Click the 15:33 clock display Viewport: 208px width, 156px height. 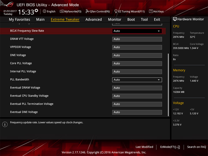pos(26,12)
